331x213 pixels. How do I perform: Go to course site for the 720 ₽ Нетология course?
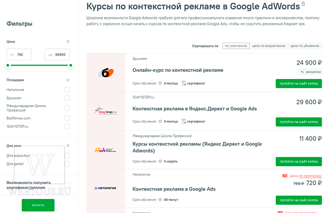(299, 200)
